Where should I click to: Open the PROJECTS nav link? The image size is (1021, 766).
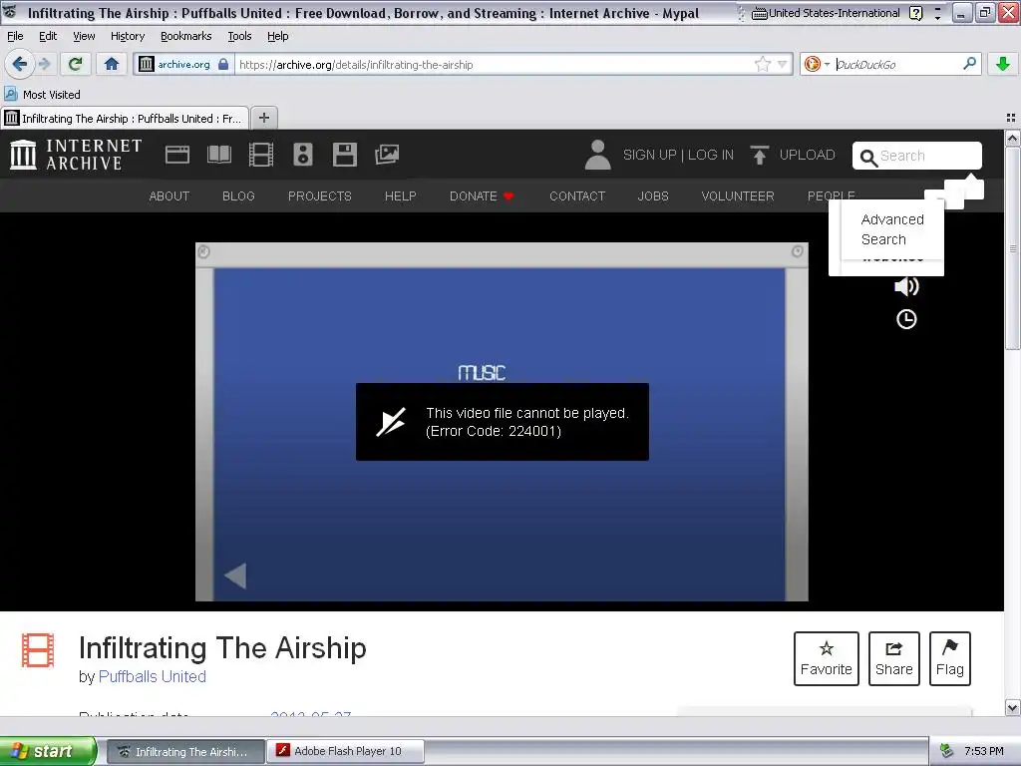(x=320, y=196)
